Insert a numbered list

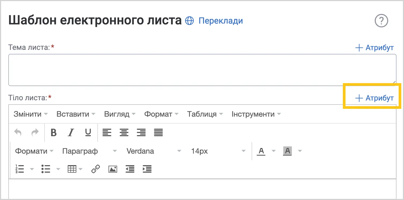(20, 169)
